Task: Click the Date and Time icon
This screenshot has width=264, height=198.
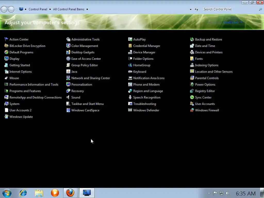Action: pyautogui.click(x=192, y=46)
